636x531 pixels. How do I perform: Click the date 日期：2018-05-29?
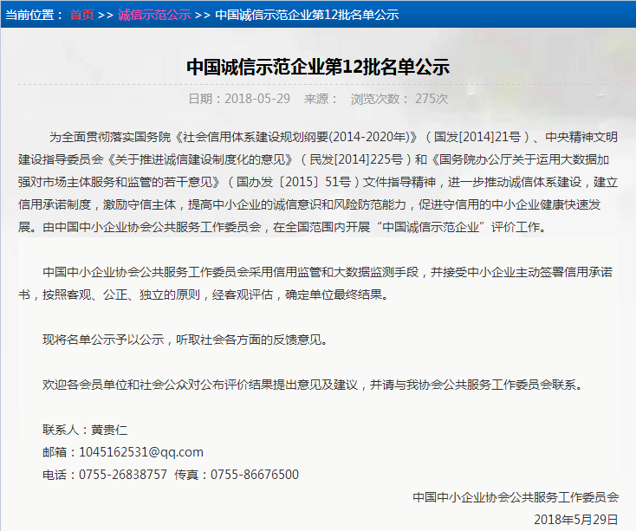[239, 99]
